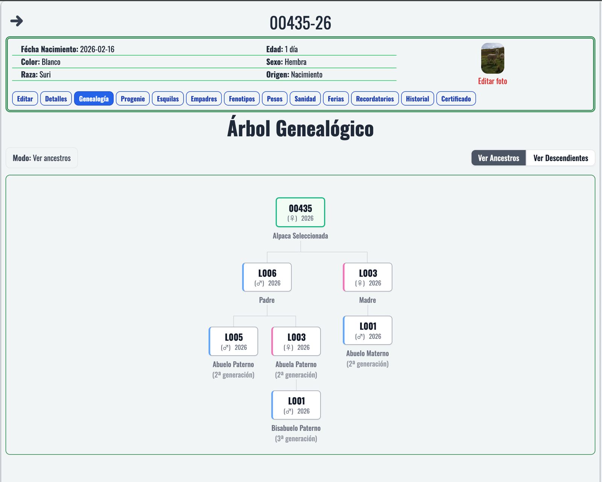The width and height of the screenshot is (602, 482).
Task: Toggle view to Ver Descendientes
Action: (x=560, y=158)
